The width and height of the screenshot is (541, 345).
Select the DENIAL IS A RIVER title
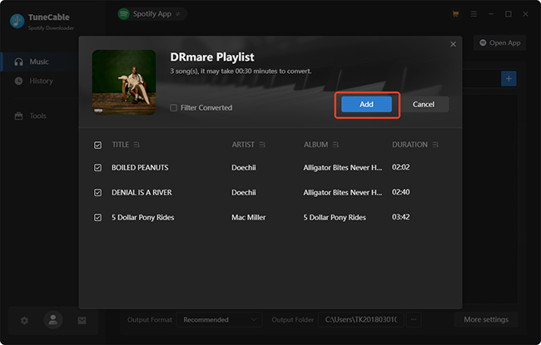[141, 192]
